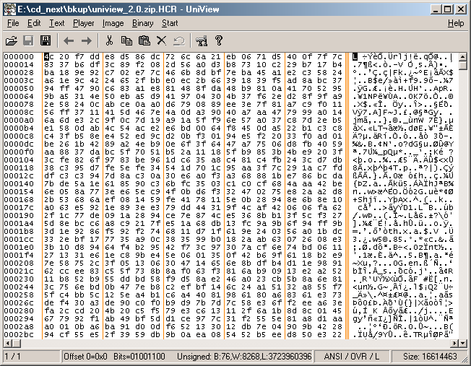
Task: Click offset label 000104
Action: (19, 160)
